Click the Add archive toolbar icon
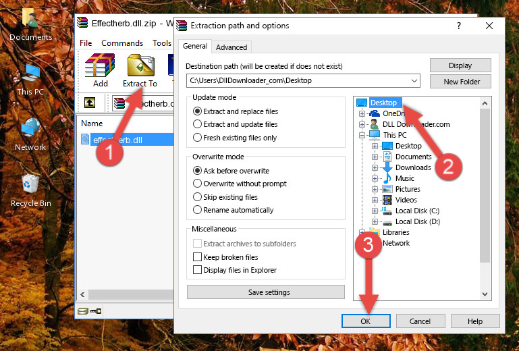Viewport: 519px width, 351px height. pyautogui.click(x=100, y=65)
